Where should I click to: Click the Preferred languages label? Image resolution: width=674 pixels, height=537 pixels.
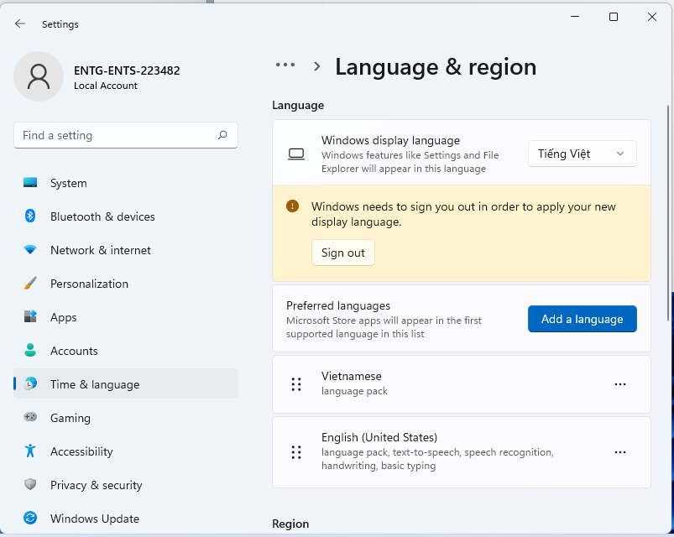338,305
